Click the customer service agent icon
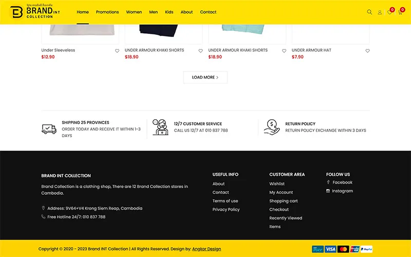The image size is (411, 257). pyautogui.click(x=160, y=127)
